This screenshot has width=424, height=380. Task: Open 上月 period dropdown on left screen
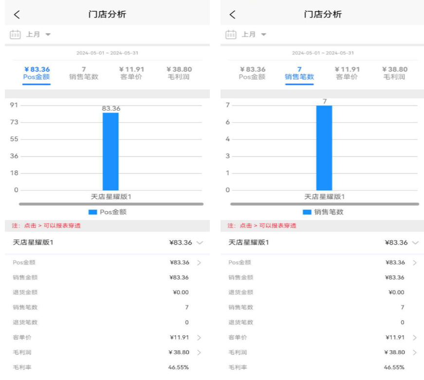click(38, 35)
